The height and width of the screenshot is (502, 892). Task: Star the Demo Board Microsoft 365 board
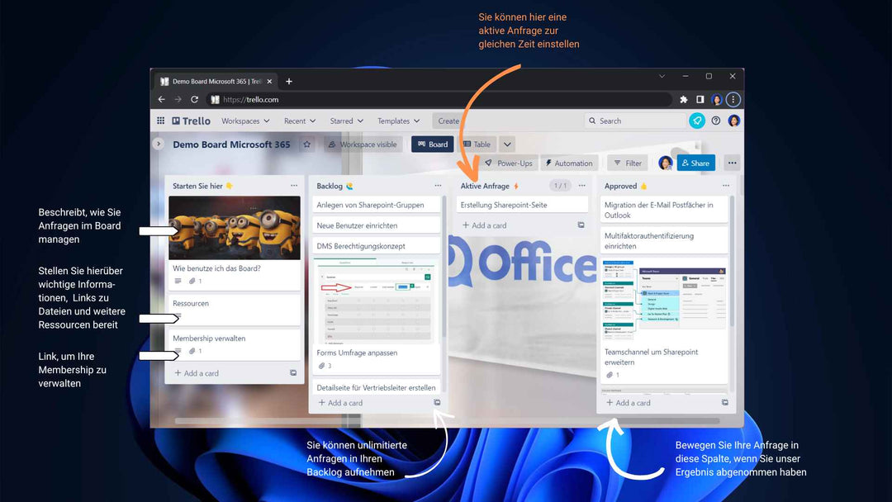(x=306, y=144)
